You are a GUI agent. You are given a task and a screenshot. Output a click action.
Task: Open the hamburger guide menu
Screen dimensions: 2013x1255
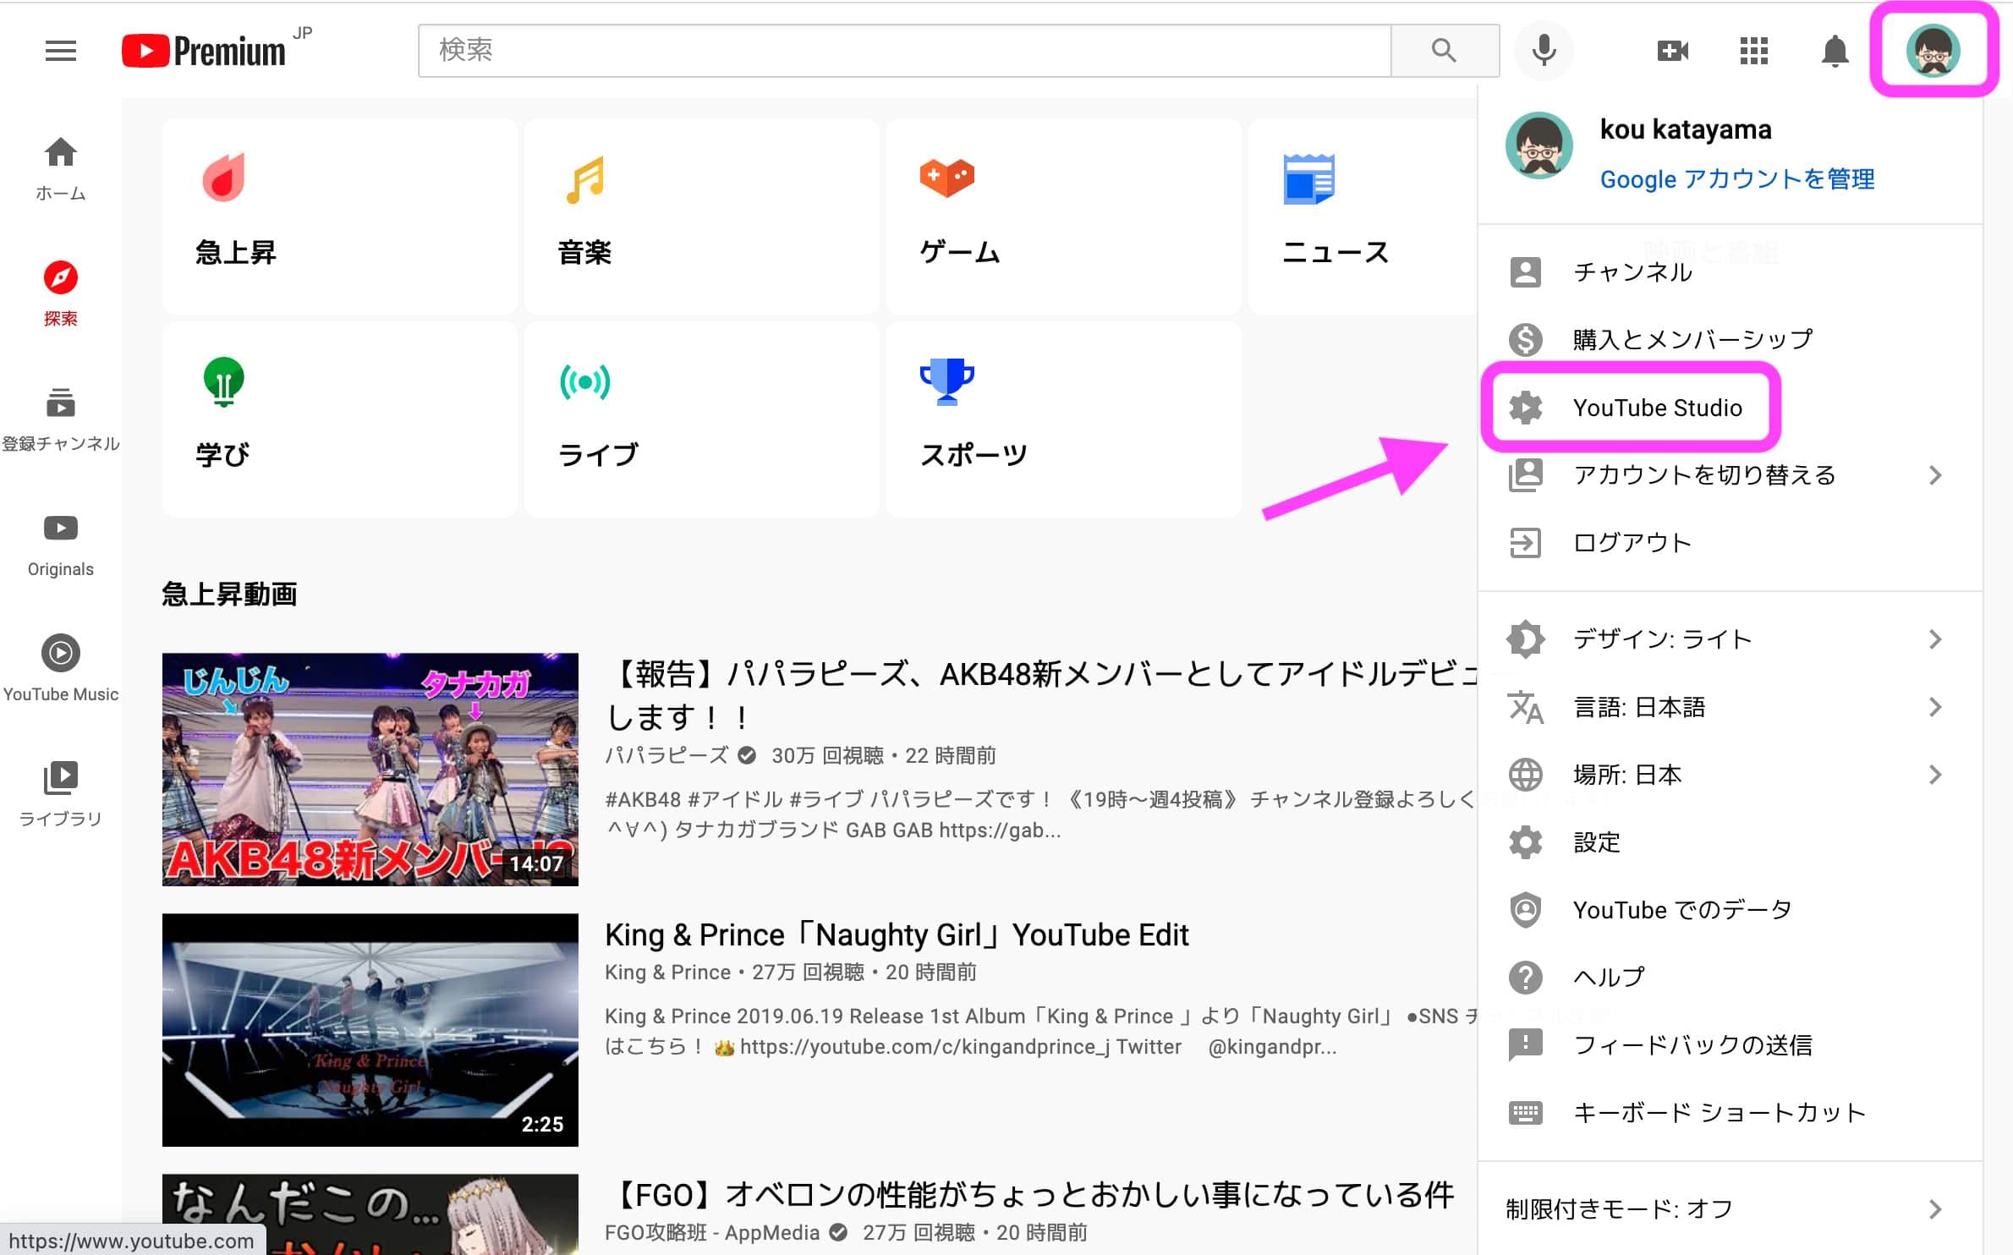point(60,51)
